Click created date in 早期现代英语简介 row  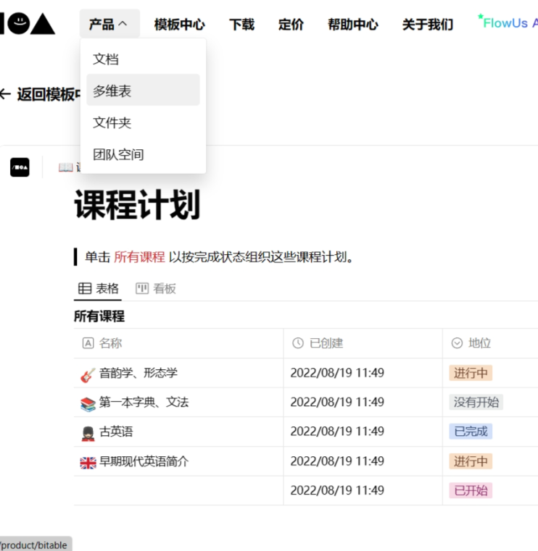click(x=337, y=461)
